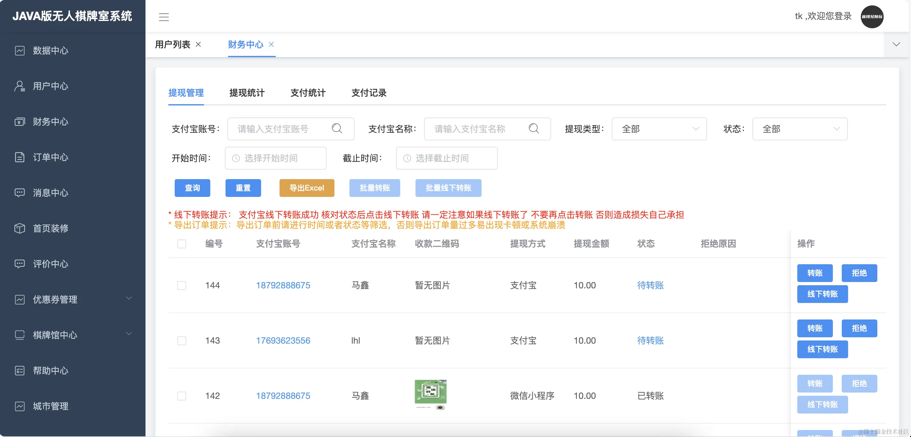Collapse tabs using the chevron at top right
The height and width of the screenshot is (437, 911).
(896, 44)
